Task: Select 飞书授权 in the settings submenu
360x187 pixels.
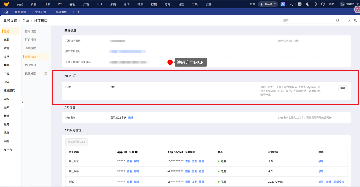Action: tap(30, 48)
